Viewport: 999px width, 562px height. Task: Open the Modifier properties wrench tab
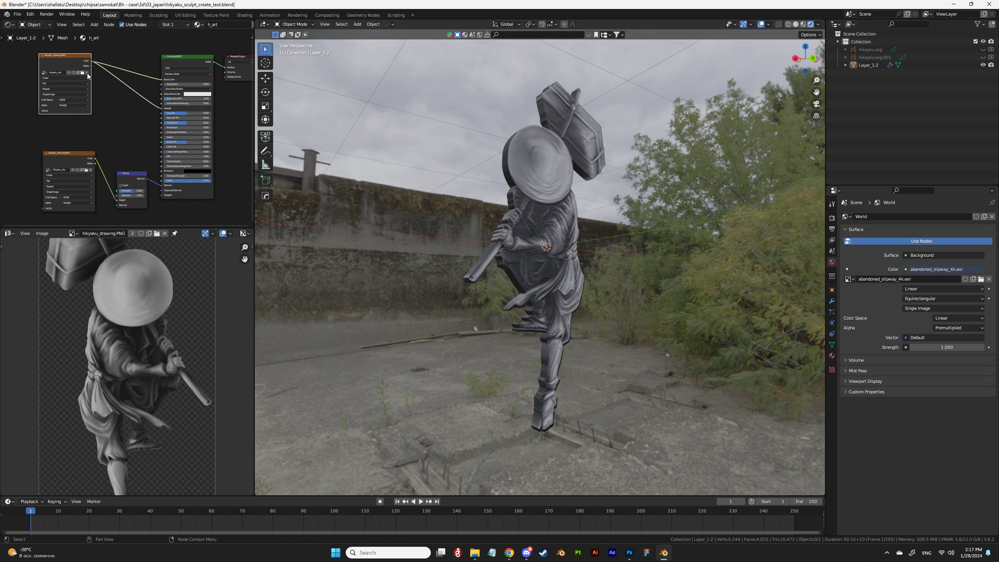[x=832, y=301]
